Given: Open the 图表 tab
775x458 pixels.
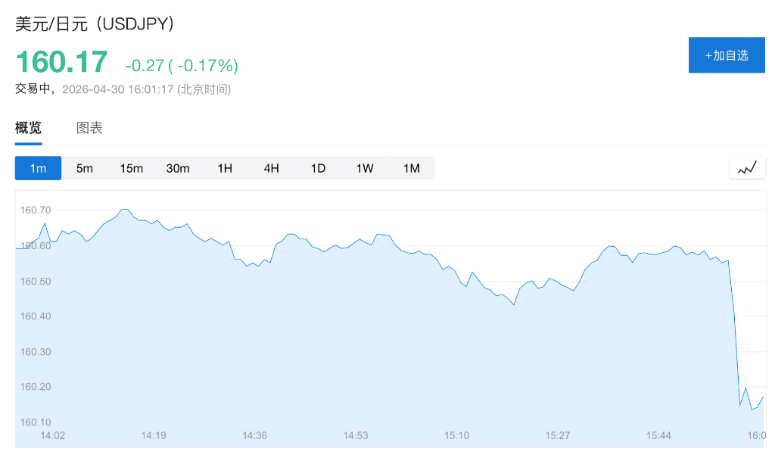Looking at the screenshot, I should 89,128.
